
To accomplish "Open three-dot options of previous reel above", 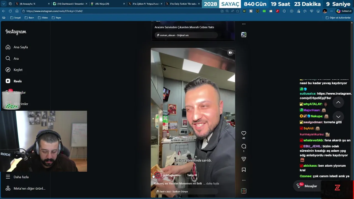I will 244,24.
